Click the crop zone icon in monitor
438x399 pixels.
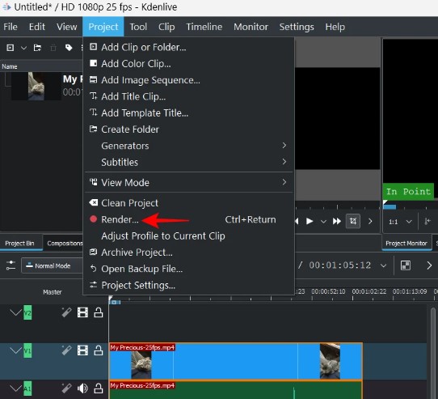tap(353, 221)
